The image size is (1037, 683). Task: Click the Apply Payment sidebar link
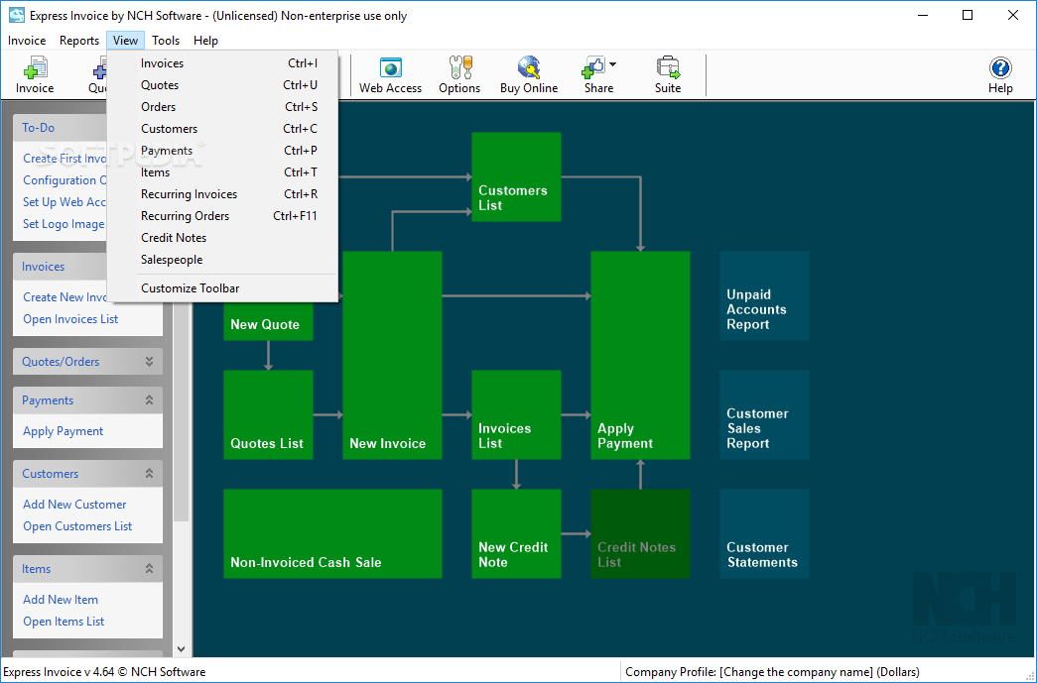[63, 431]
